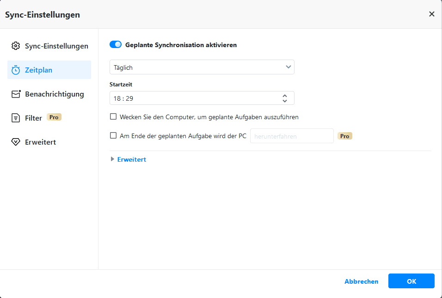
Task: Check the Wecken Sie den Computer checkbox
Action: click(x=113, y=117)
